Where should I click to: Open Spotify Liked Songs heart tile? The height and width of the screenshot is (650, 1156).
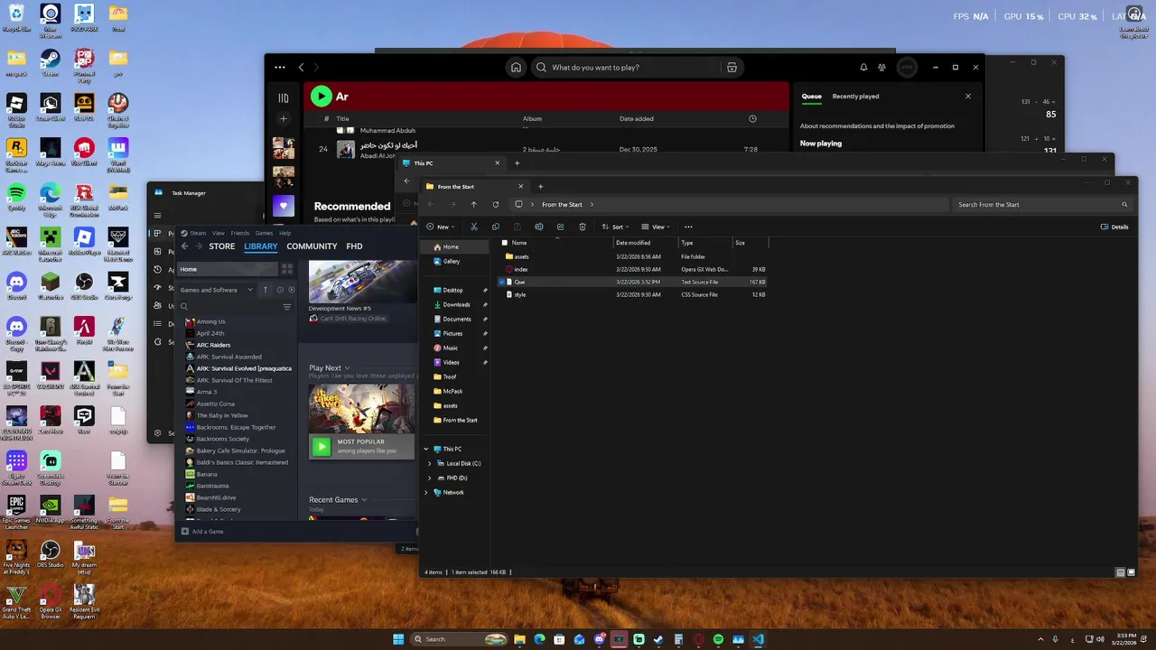click(x=284, y=206)
